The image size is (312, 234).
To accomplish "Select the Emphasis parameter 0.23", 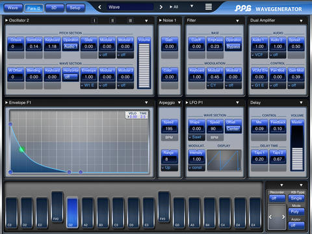I will 214,46.
